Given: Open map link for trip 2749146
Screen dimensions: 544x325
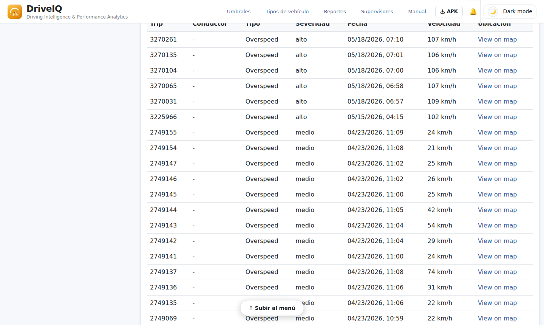Looking at the screenshot, I should click(x=497, y=179).
